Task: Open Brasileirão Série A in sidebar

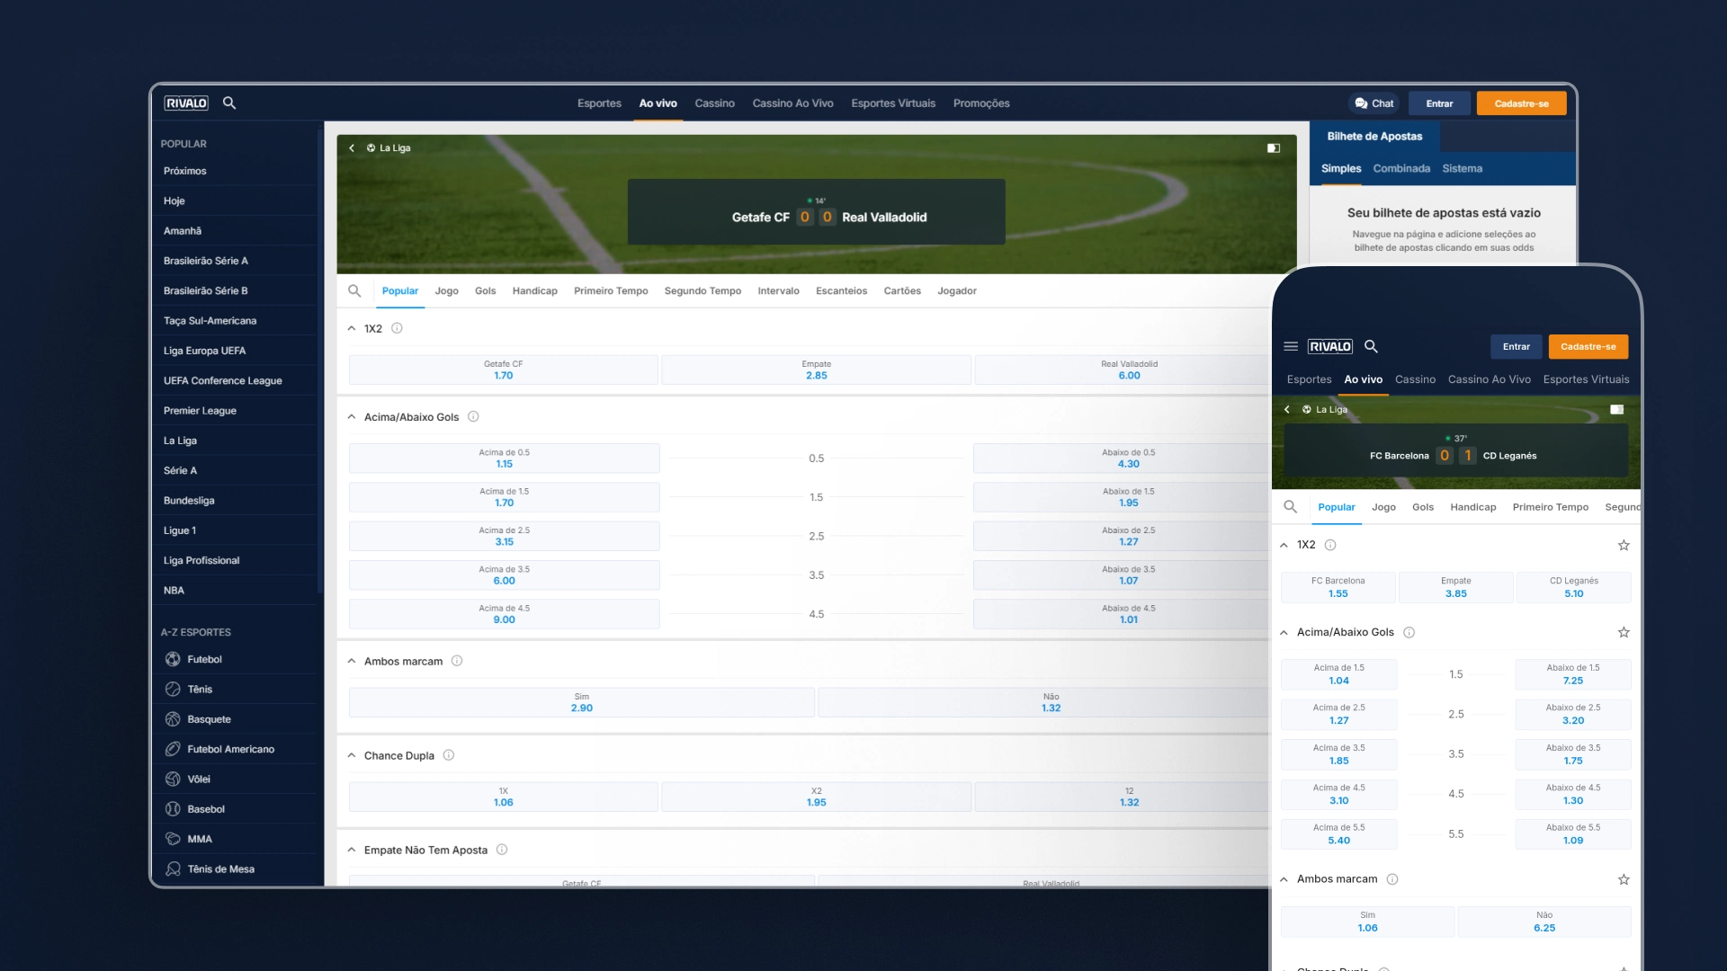Action: click(234, 261)
